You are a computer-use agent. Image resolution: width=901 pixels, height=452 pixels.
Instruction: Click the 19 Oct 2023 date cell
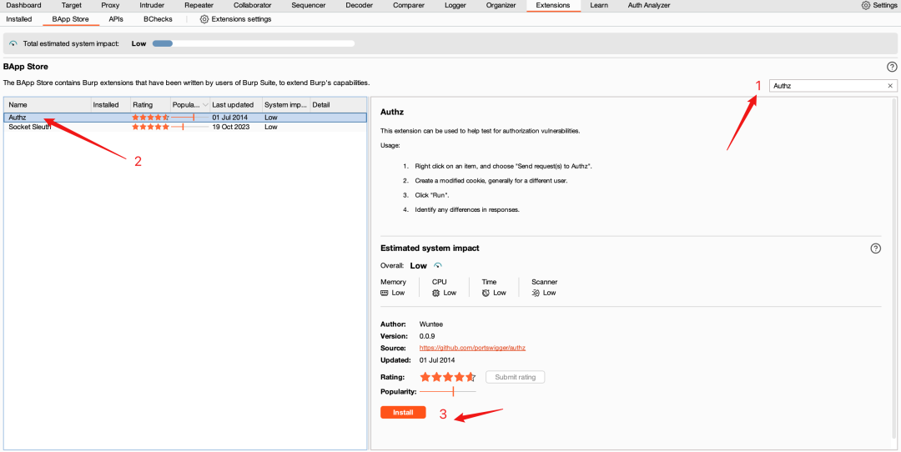(x=231, y=127)
